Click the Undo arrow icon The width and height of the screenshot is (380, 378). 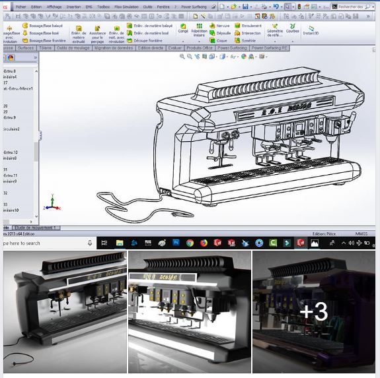(x=276, y=7)
